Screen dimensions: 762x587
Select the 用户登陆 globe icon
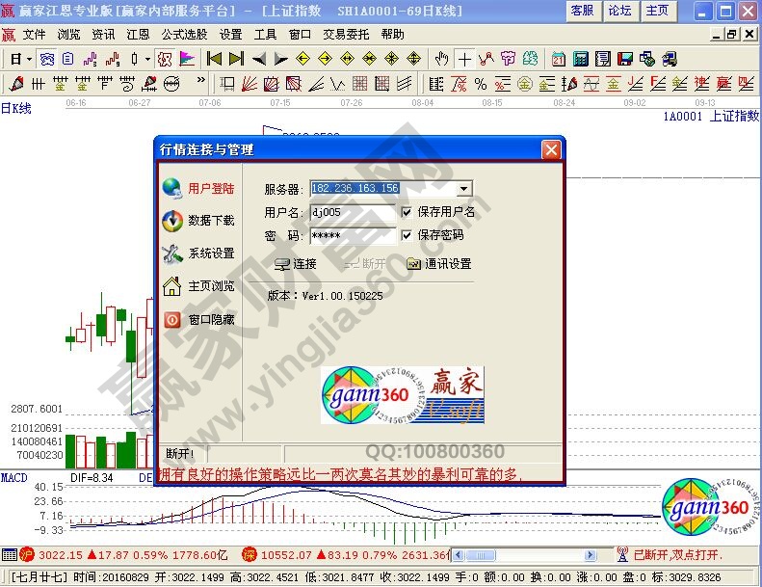(172, 188)
